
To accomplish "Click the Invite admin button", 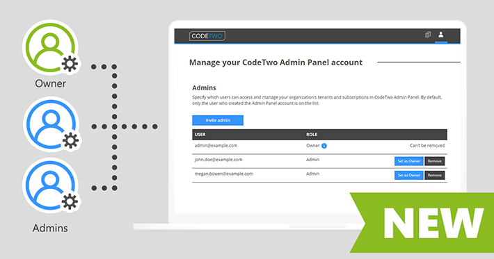I will [218, 120].
